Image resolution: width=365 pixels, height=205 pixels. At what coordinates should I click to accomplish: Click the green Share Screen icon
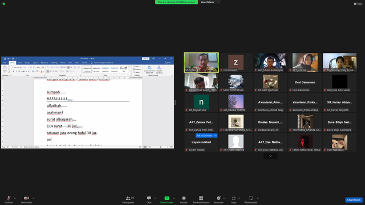[167, 198]
